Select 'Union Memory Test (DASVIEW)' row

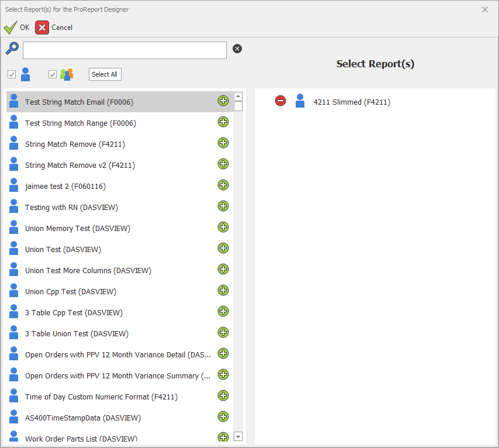tap(120, 228)
